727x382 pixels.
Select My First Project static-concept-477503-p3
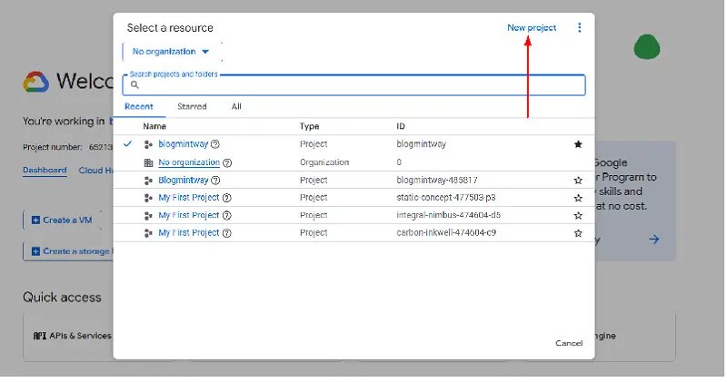[189, 198]
